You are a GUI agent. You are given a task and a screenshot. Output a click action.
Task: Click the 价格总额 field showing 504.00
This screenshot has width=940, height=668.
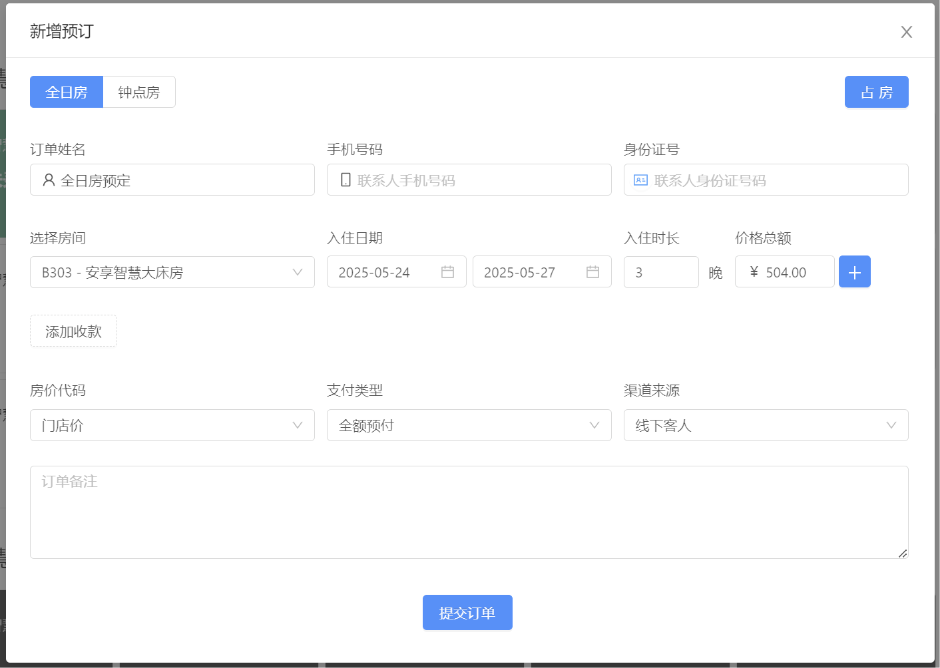point(785,271)
